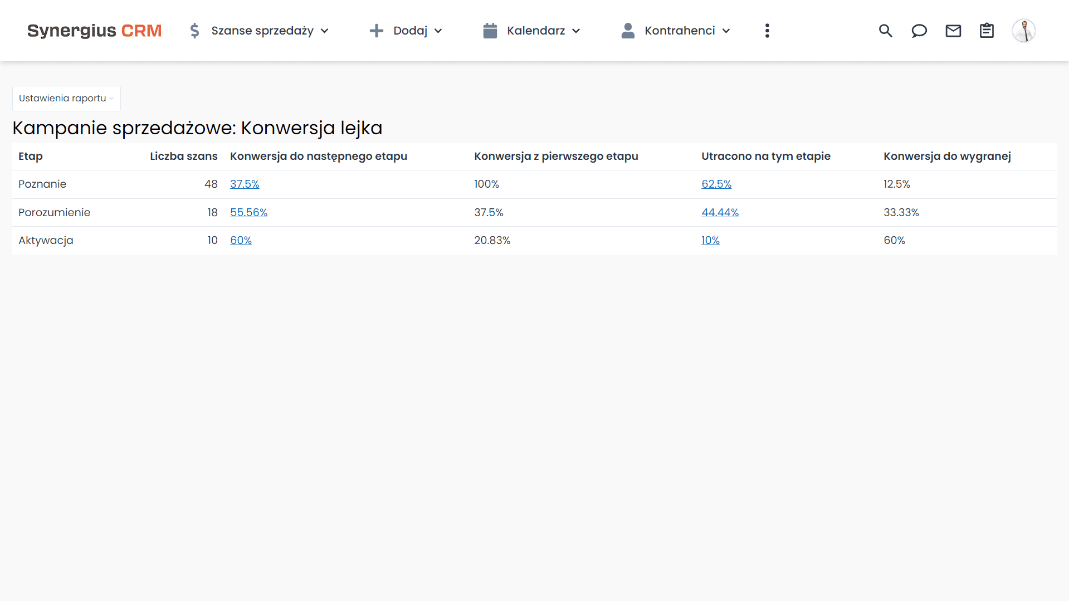Click the 62.5% lost link for Poznanie
The height and width of the screenshot is (601, 1069).
pyautogui.click(x=716, y=184)
